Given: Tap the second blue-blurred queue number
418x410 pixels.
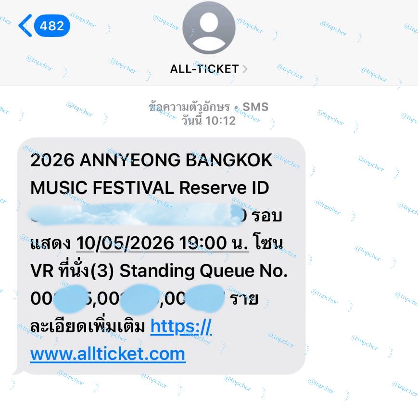Looking at the screenshot, I should pos(139,299).
